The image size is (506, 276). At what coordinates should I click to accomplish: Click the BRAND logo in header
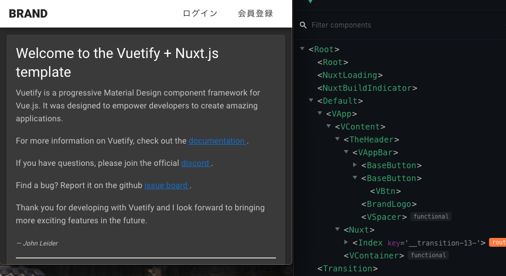click(x=28, y=13)
